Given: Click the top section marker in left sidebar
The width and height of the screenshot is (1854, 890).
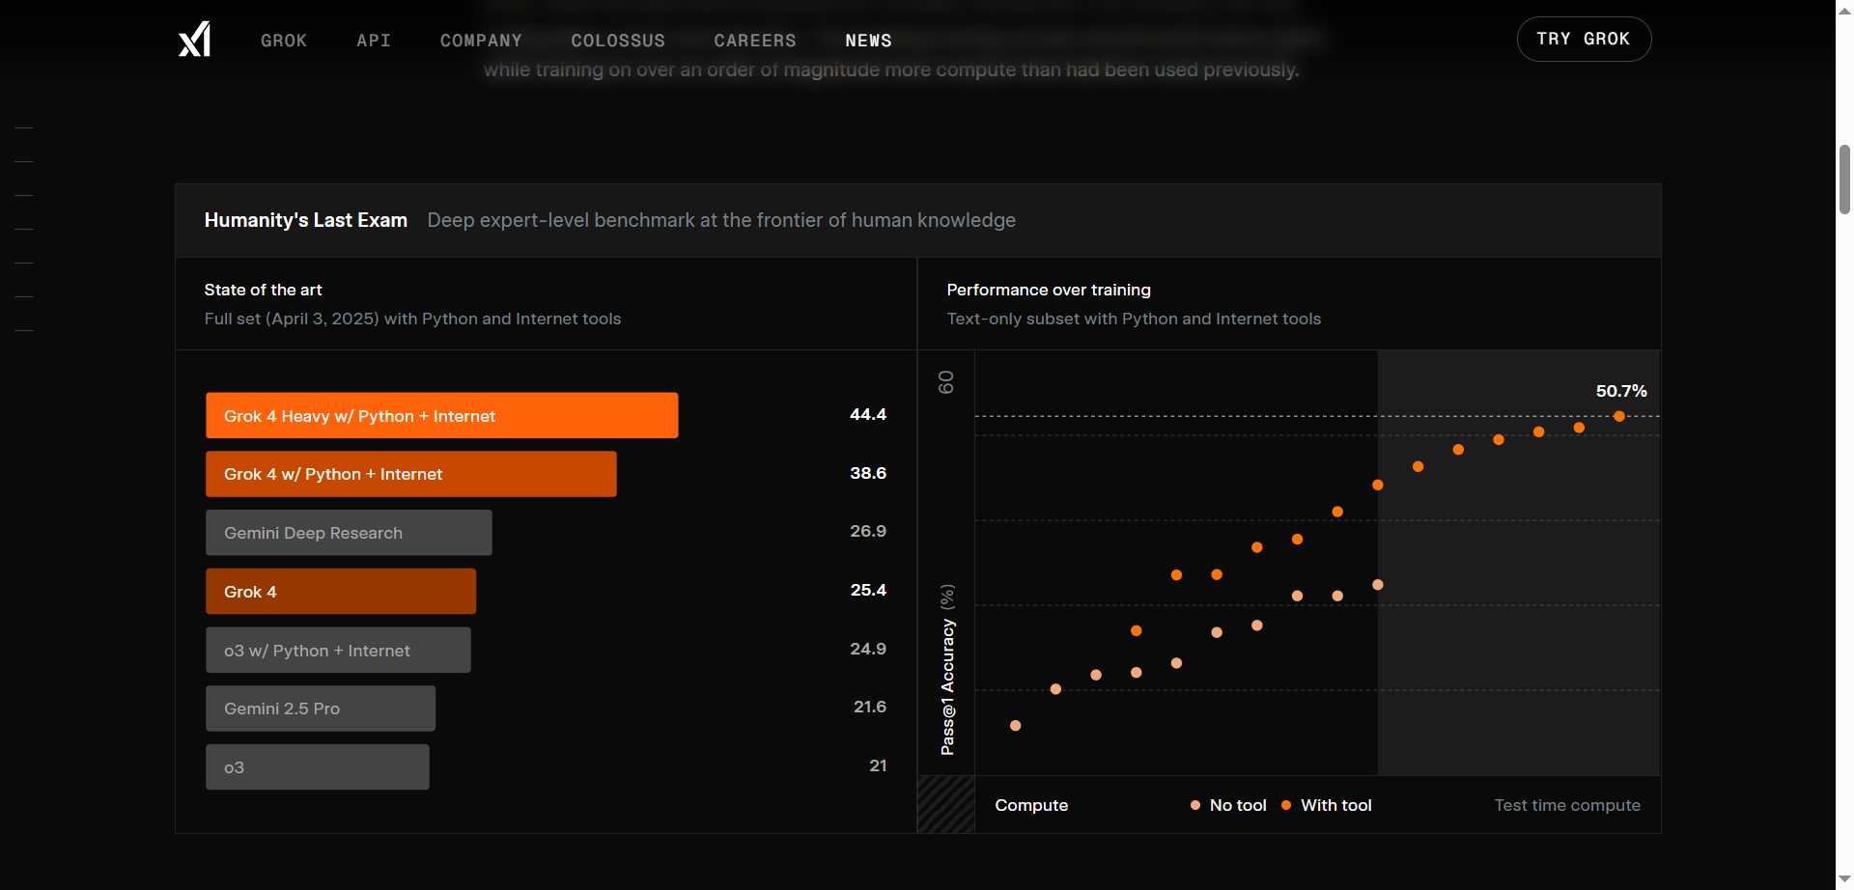Looking at the screenshot, I should tap(24, 127).
